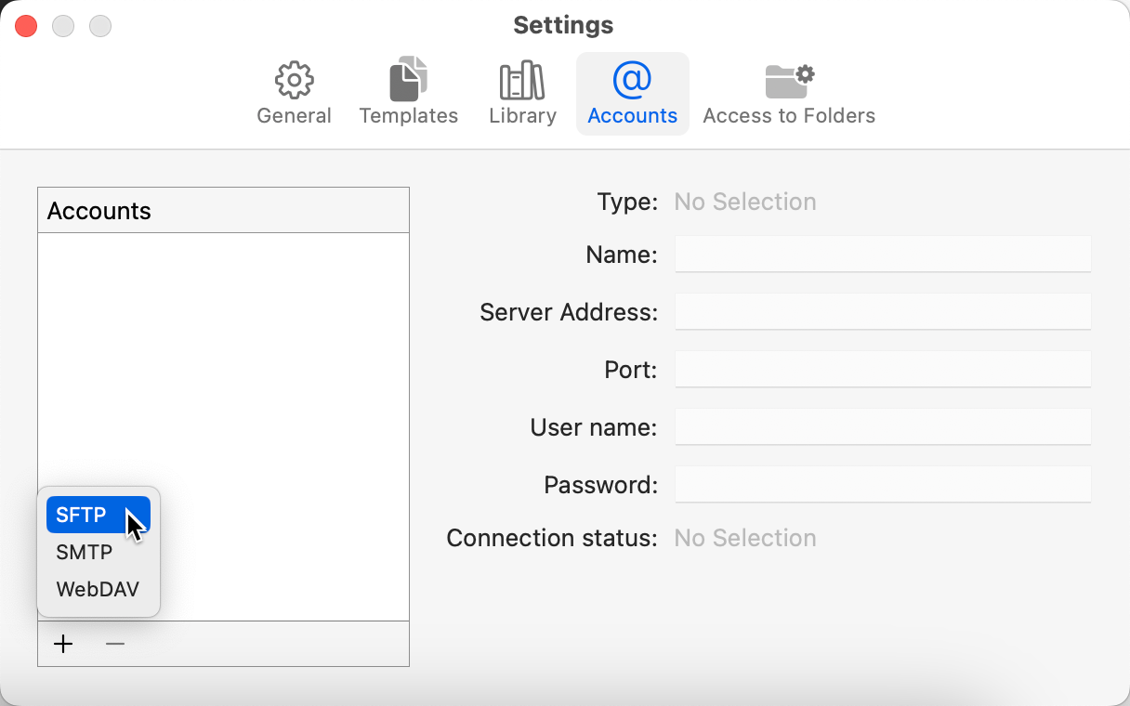
Task: Click the User name field
Action: (881, 426)
